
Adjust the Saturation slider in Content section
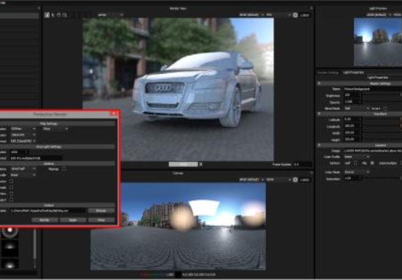pyautogui.click(x=382, y=178)
